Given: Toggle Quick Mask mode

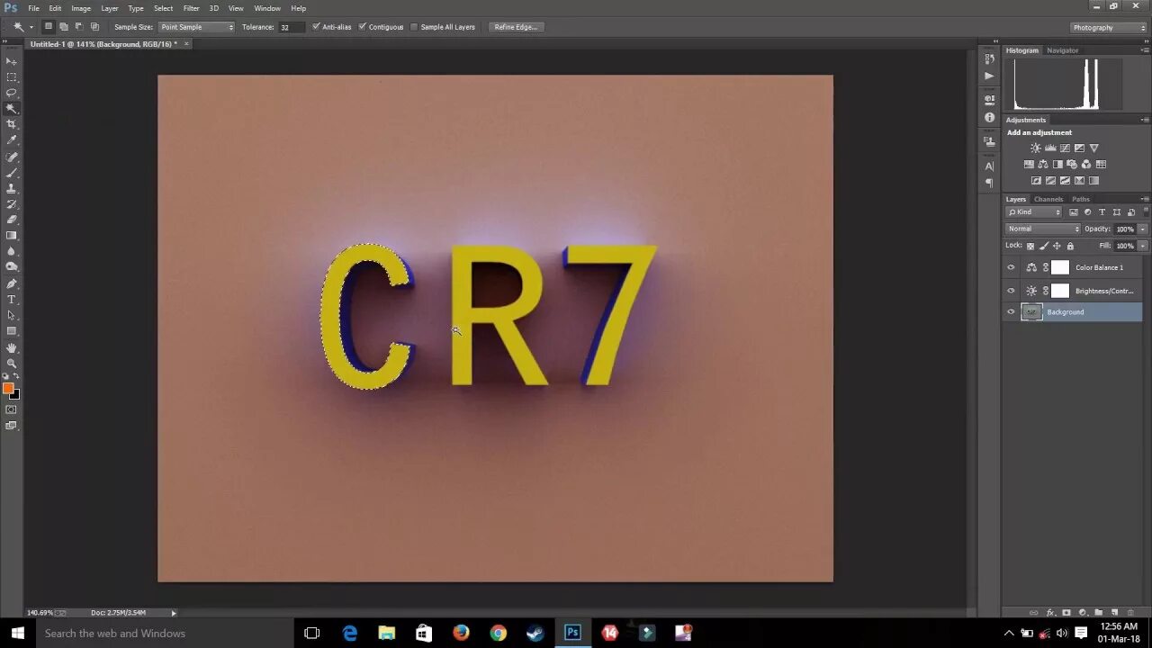Looking at the screenshot, I should pyautogui.click(x=12, y=409).
